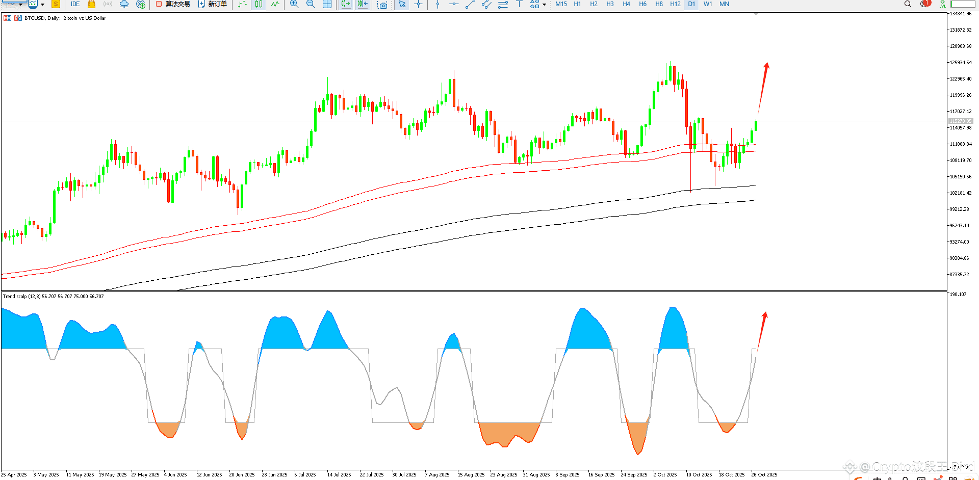Viewport: 979px width, 480px height.
Task: Switch to the W1 weekly timeframe
Action: coord(708,4)
